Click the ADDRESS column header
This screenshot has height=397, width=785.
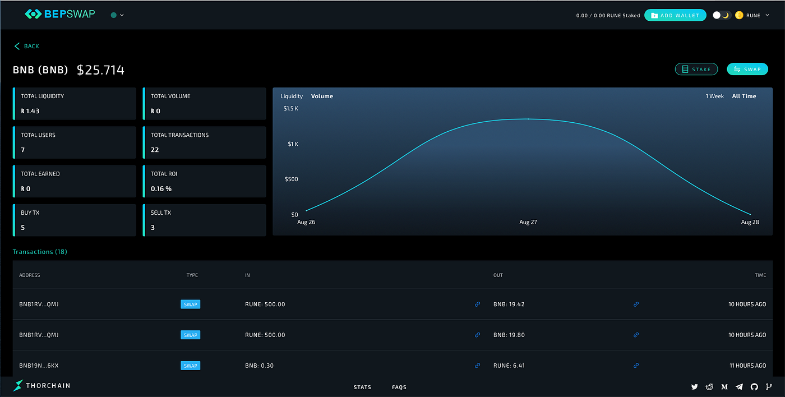click(30, 275)
